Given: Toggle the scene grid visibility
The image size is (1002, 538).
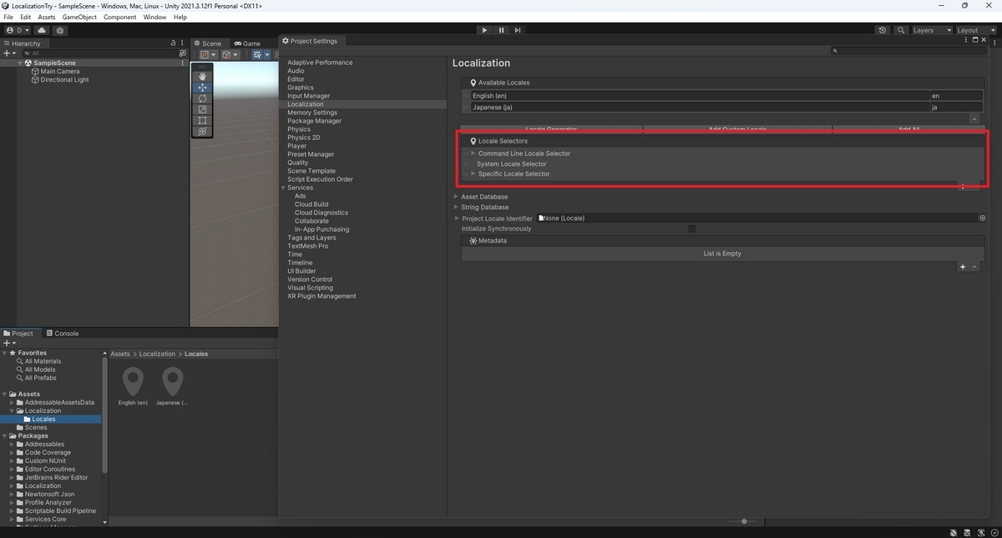Looking at the screenshot, I should [x=257, y=54].
